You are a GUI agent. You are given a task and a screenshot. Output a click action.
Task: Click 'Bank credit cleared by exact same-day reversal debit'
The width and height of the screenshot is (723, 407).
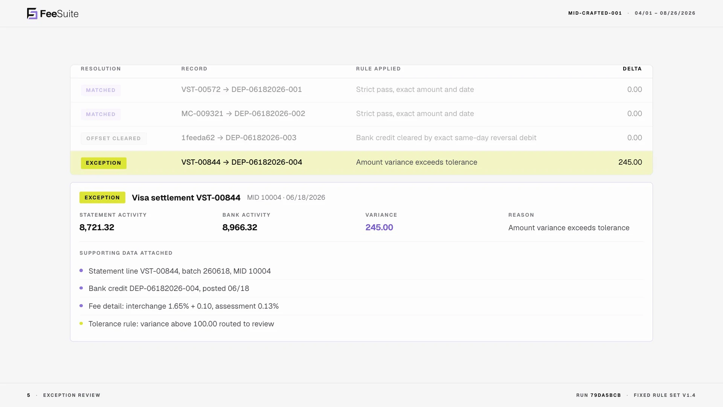(x=446, y=138)
